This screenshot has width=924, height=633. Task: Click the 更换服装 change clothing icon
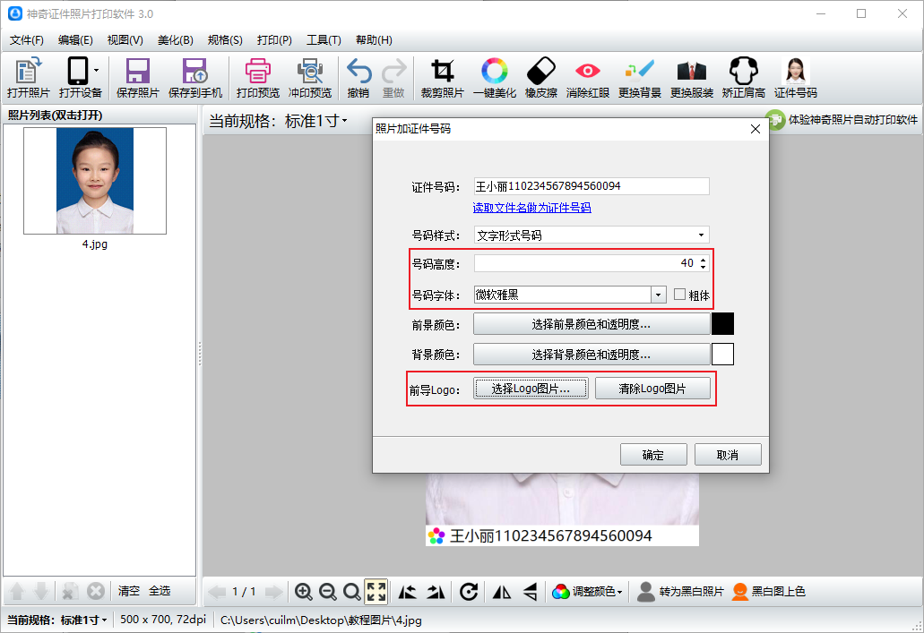[691, 77]
